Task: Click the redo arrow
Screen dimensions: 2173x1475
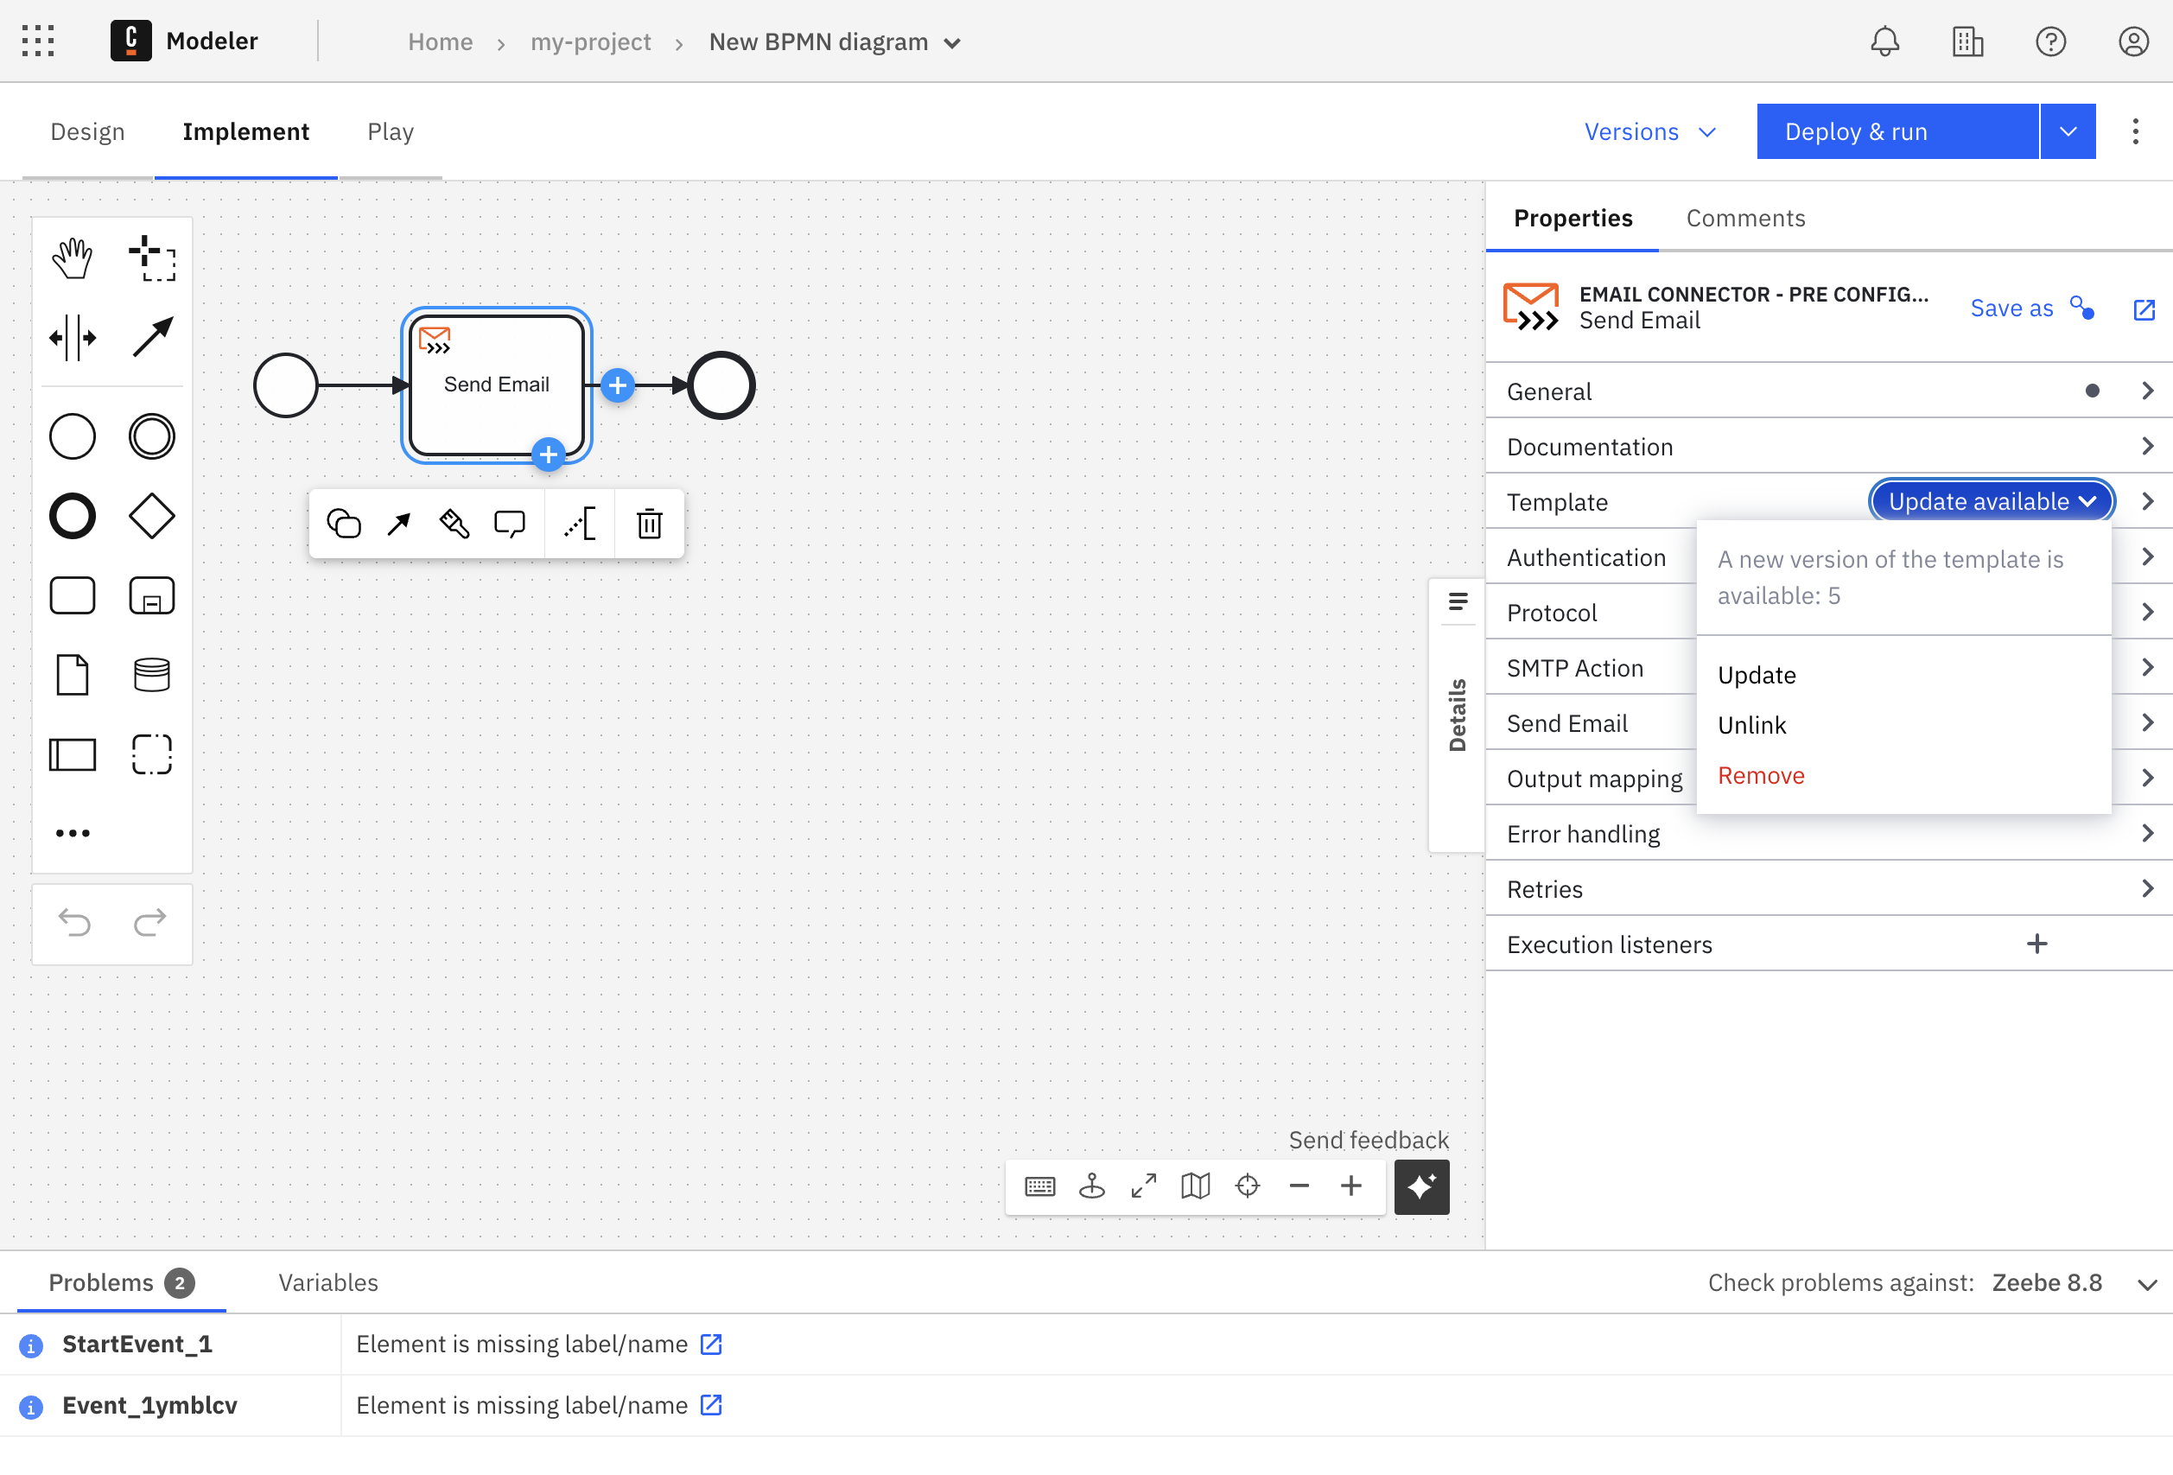Action: pos(149,923)
